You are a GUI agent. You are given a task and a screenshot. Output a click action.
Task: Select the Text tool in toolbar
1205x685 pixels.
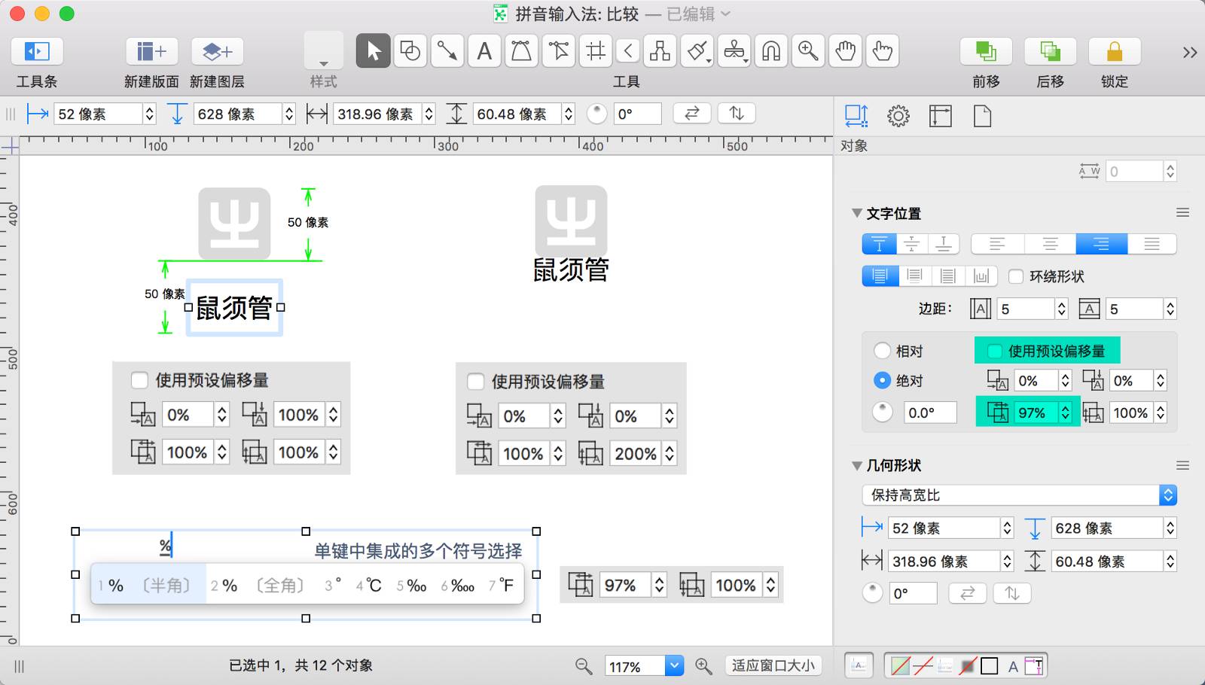[x=484, y=51]
